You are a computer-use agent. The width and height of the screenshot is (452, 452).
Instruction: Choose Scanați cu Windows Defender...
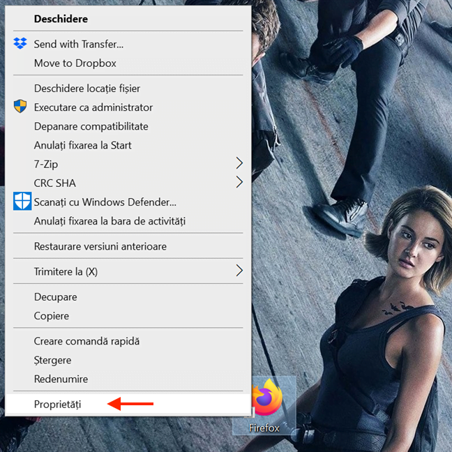click(128, 202)
